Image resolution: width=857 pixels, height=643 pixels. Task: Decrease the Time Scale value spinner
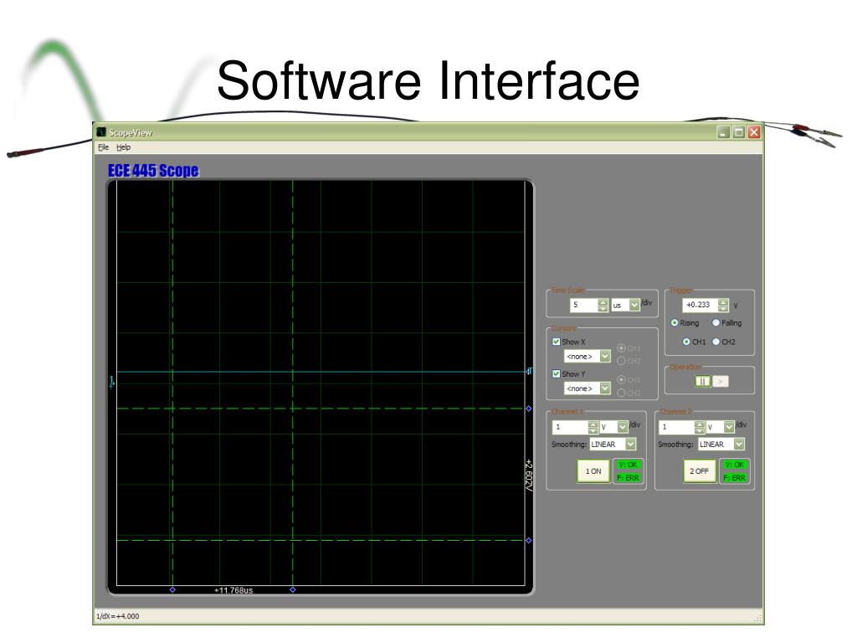point(603,308)
